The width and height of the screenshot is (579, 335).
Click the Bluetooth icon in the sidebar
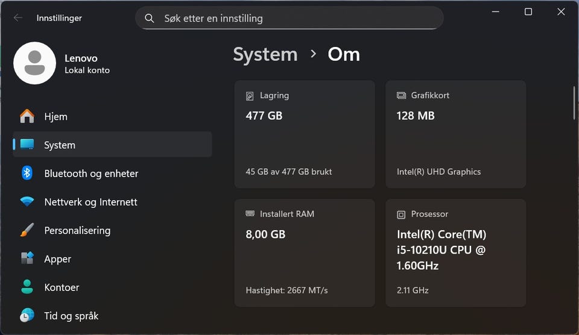(x=27, y=174)
